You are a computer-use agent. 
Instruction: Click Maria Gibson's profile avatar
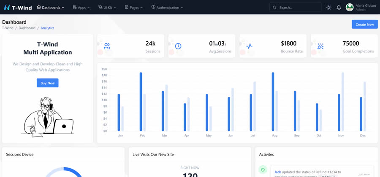pyautogui.click(x=350, y=7)
